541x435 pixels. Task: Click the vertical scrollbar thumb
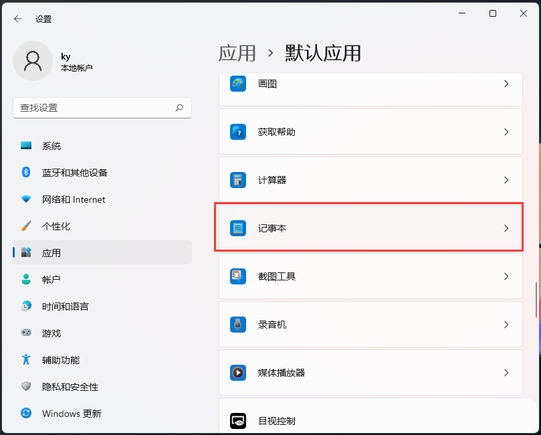pyautogui.click(x=536, y=300)
